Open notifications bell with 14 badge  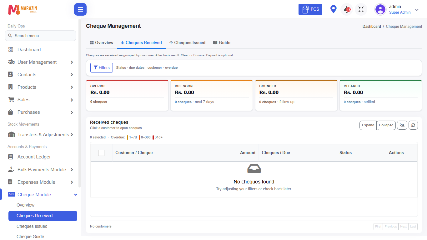(x=347, y=9)
